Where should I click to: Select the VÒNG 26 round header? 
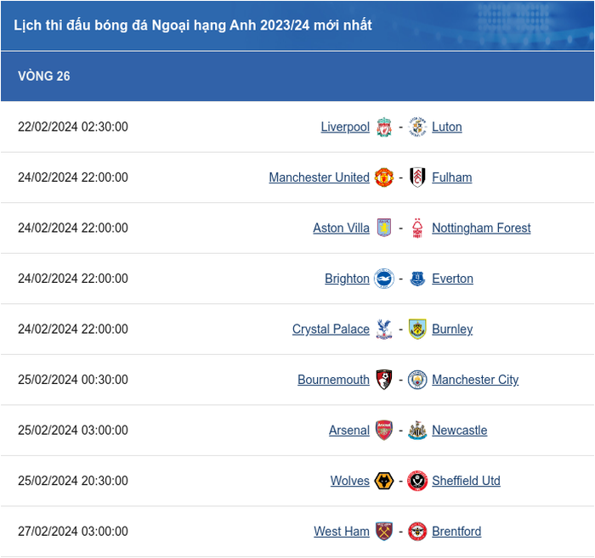pyautogui.click(x=297, y=76)
